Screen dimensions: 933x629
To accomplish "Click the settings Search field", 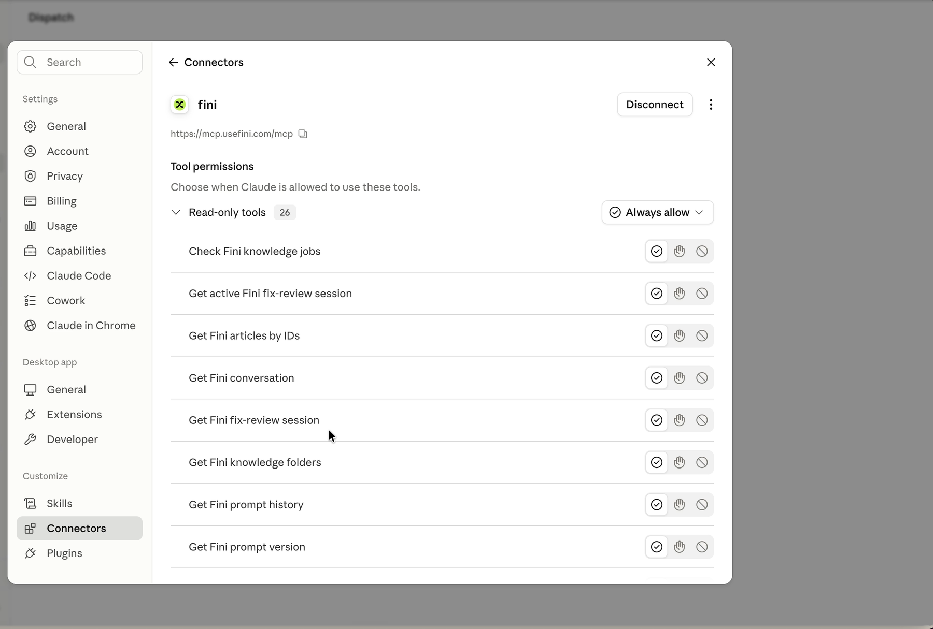I will point(79,62).
